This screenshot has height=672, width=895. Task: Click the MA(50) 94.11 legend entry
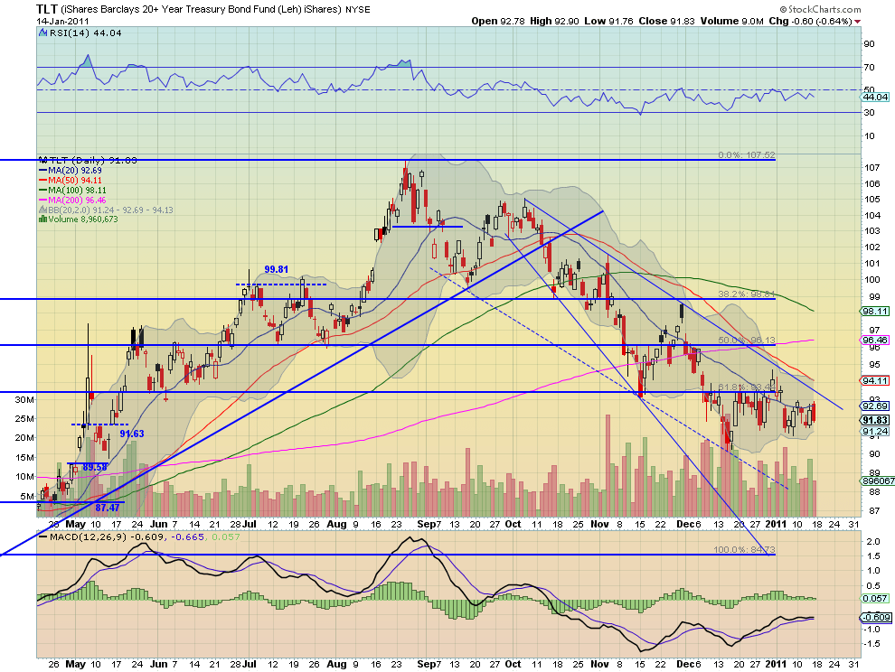point(75,181)
